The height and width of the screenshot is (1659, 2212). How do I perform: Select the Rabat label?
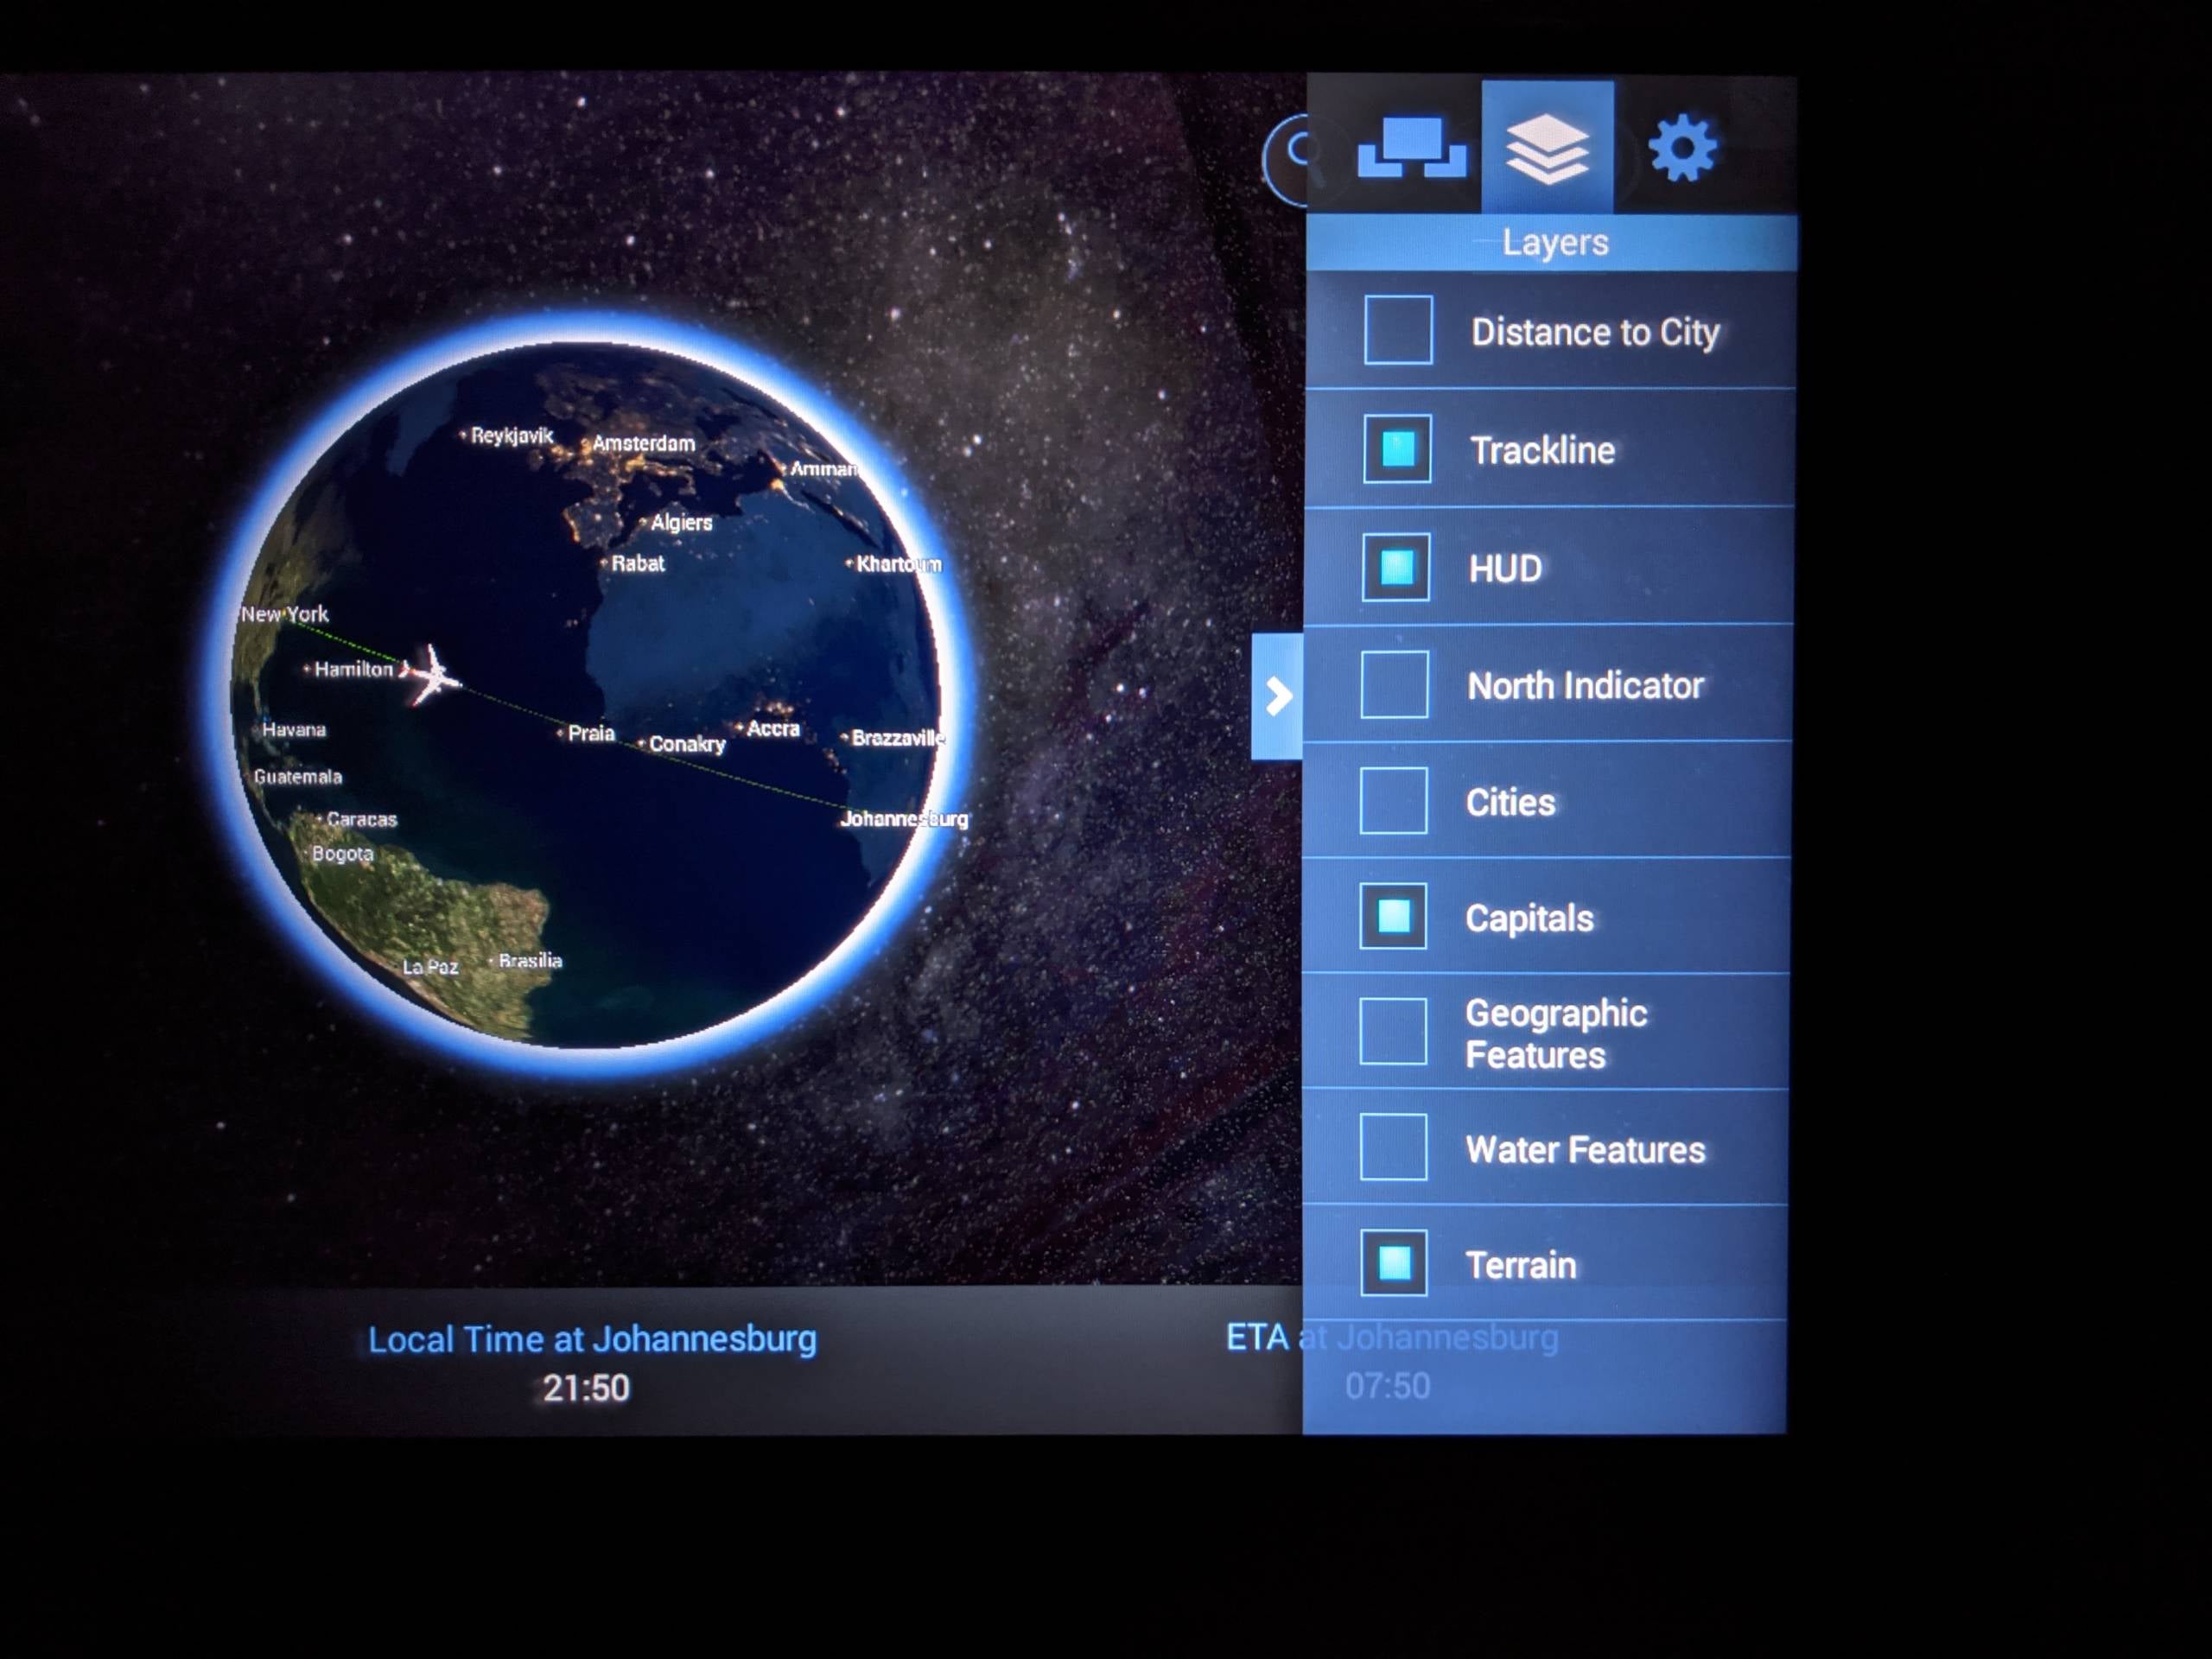pyautogui.click(x=638, y=563)
